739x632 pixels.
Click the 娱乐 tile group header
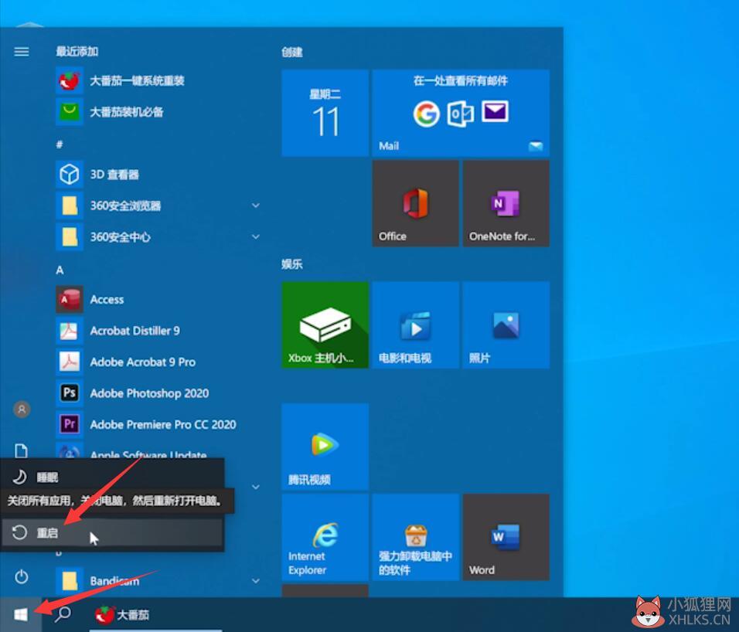tap(292, 264)
